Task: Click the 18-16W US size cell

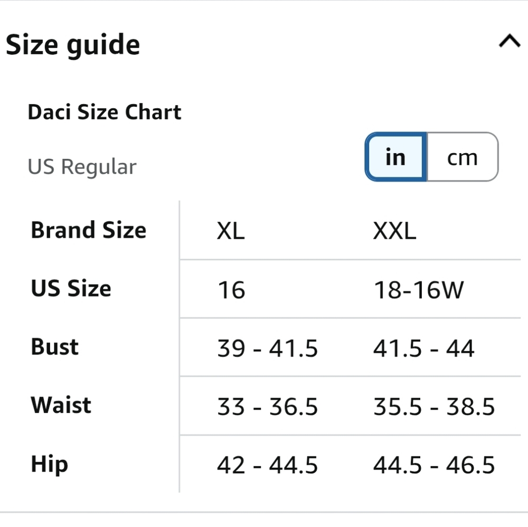Action: click(419, 290)
